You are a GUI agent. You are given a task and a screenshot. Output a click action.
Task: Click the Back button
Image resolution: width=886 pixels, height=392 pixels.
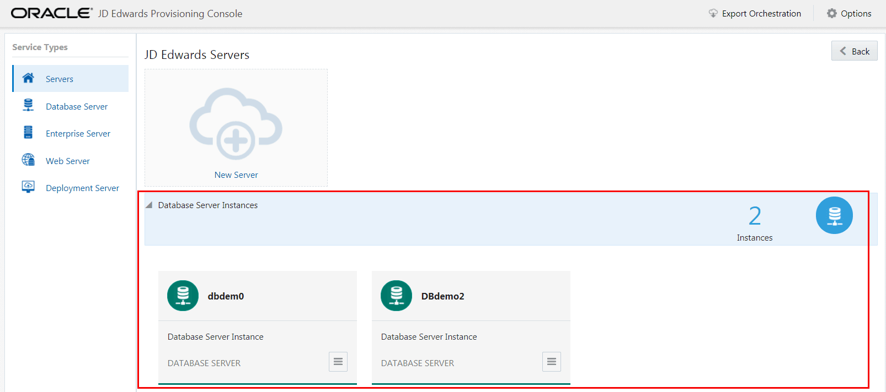tap(854, 51)
